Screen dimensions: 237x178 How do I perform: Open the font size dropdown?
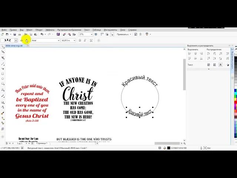(x=74, y=40)
